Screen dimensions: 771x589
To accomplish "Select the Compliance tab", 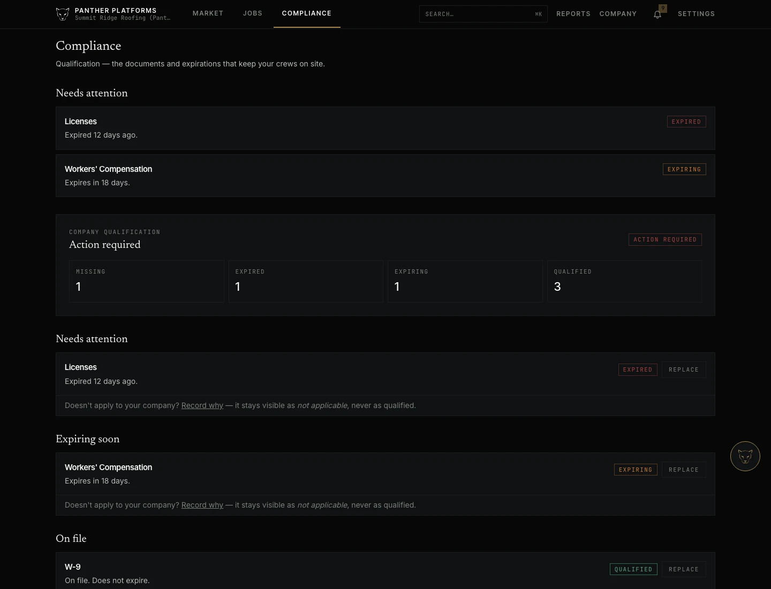I will tap(307, 13).
